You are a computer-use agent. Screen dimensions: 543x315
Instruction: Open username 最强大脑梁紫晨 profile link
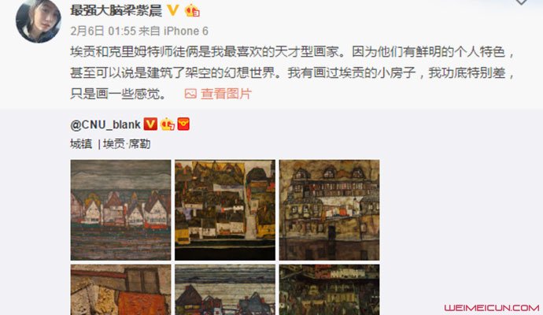tap(116, 11)
